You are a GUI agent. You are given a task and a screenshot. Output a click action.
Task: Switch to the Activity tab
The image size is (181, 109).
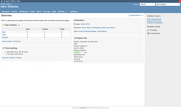pos(14,12)
